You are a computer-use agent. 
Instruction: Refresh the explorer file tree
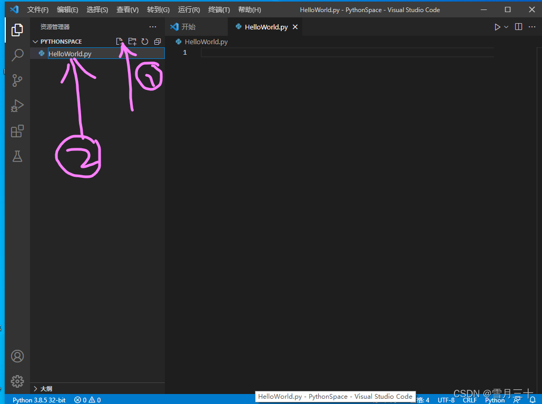pos(145,42)
